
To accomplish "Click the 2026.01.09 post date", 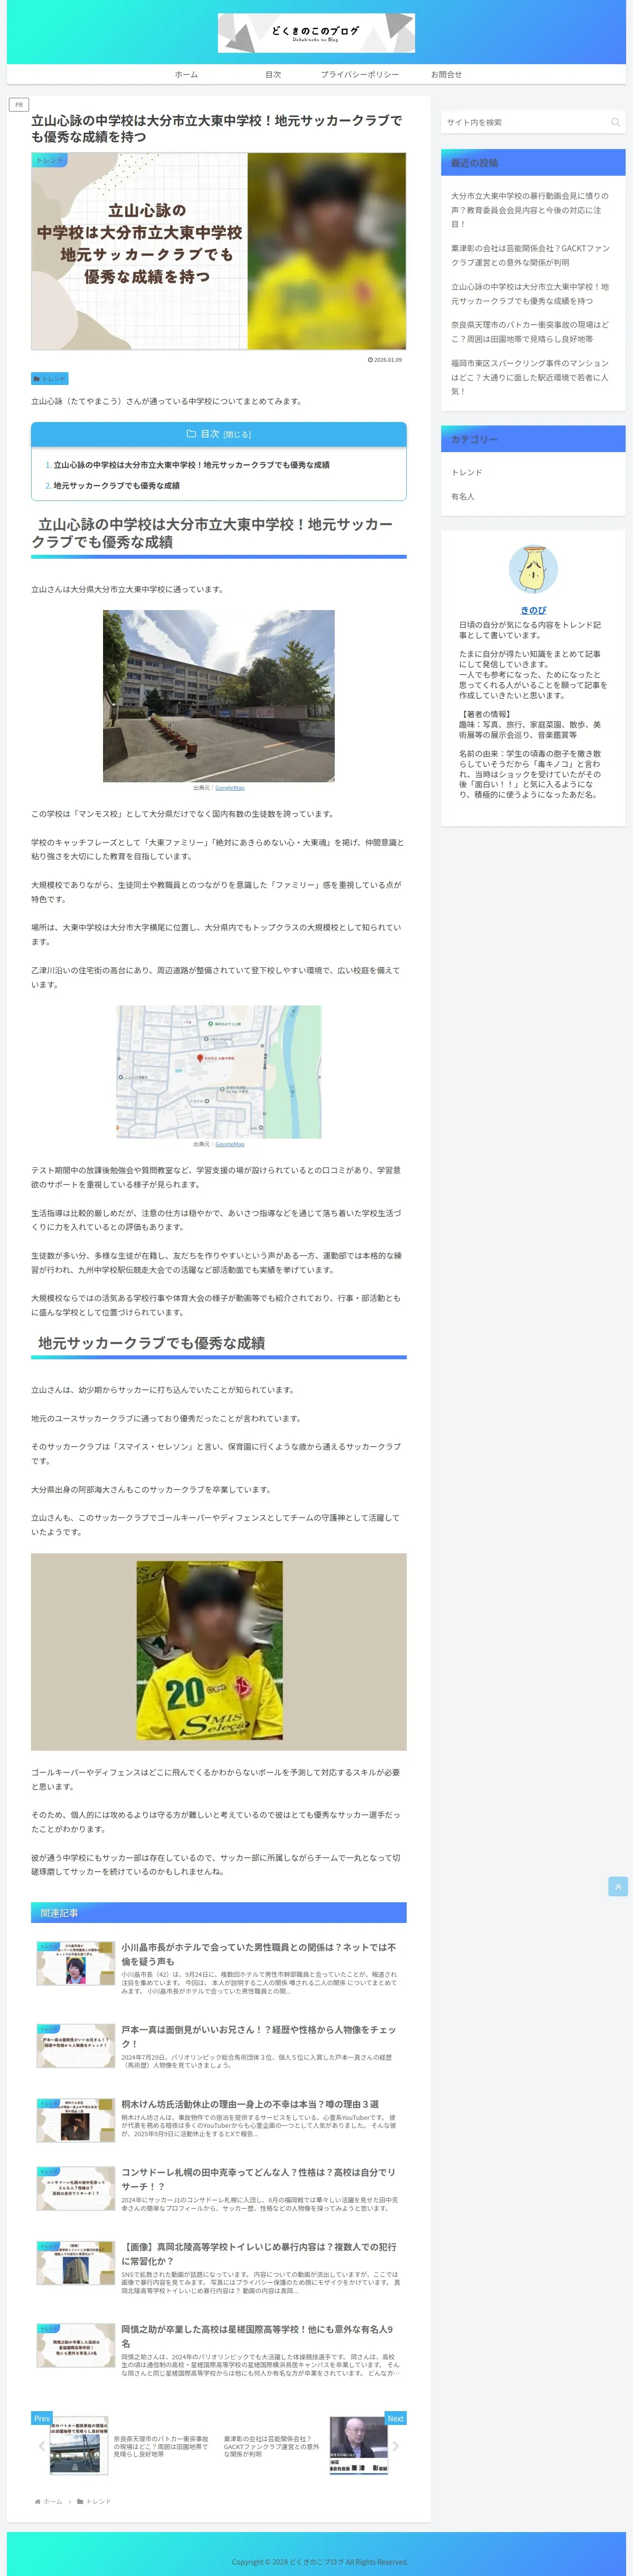I will tap(385, 360).
